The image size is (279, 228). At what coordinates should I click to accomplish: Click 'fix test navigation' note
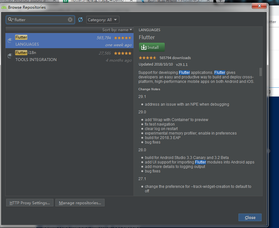tap(160, 124)
